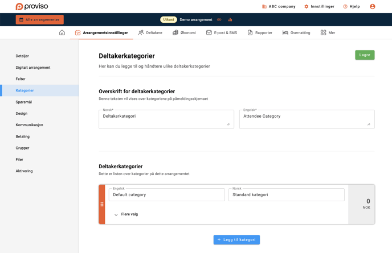Open the Økonomi tab
The width and height of the screenshot is (392, 253).
click(184, 33)
